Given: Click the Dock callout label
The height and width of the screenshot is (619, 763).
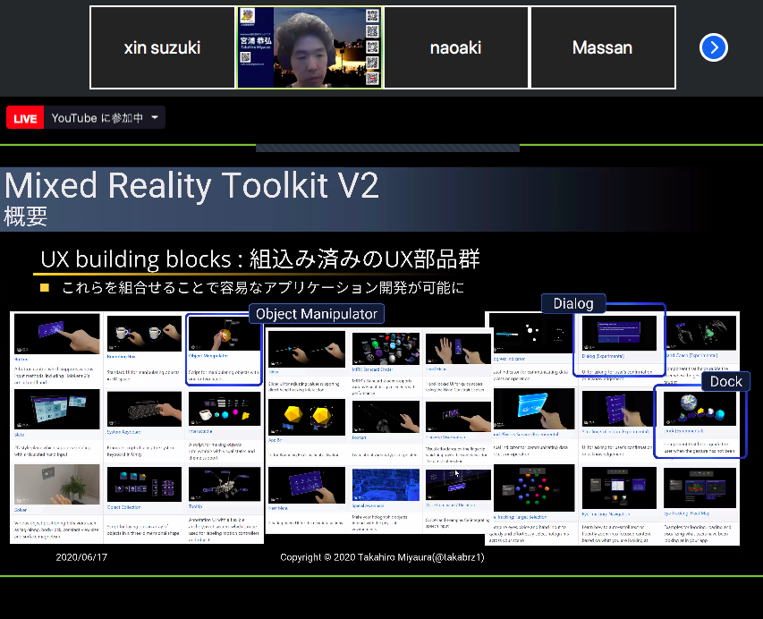Looking at the screenshot, I should pyautogui.click(x=726, y=382).
